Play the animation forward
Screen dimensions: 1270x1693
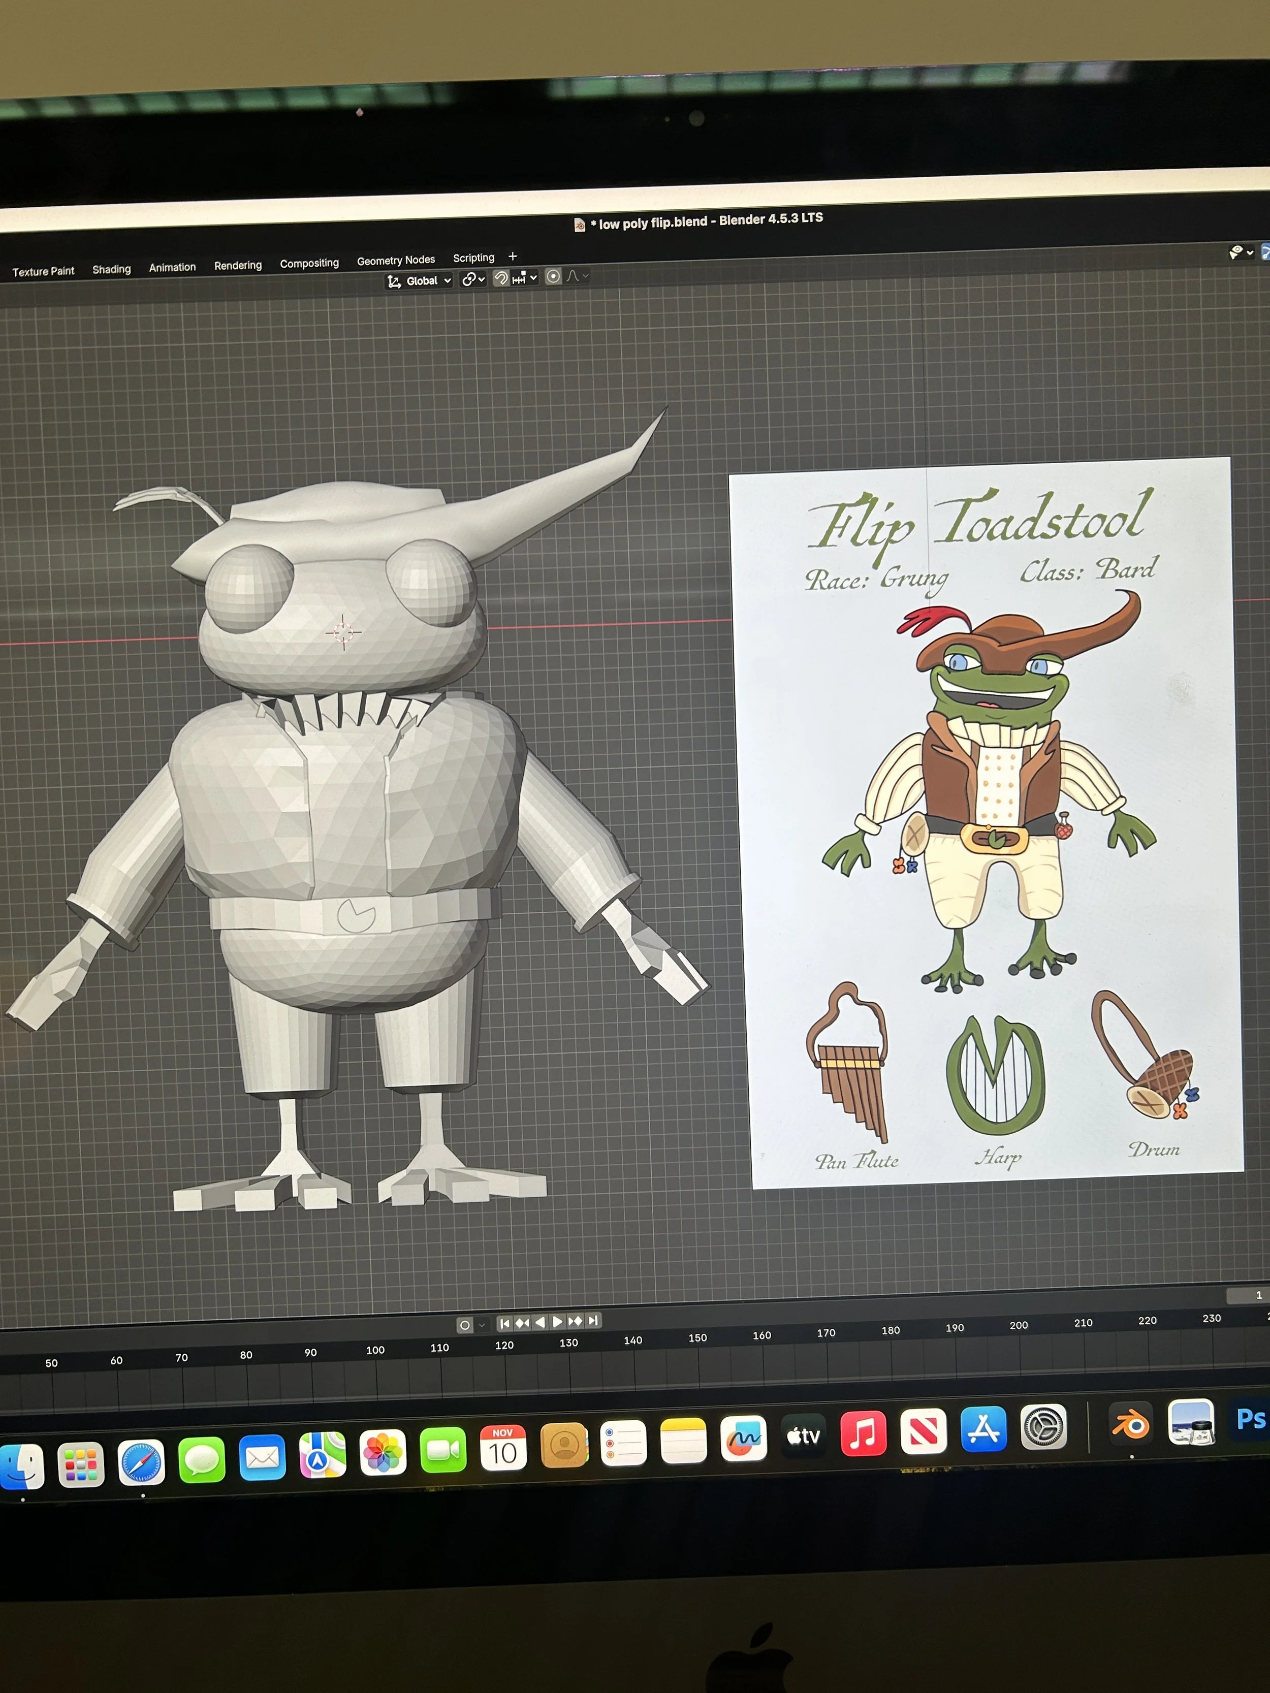click(557, 1322)
